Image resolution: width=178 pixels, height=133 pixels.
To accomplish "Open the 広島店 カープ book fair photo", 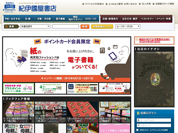I will (51, 112).
